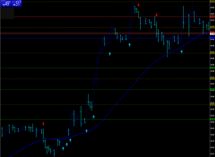Viewport: 215px width, 157px height.
Task: Select the lowest leftmost cyan up arrow
Action: tap(63, 149)
